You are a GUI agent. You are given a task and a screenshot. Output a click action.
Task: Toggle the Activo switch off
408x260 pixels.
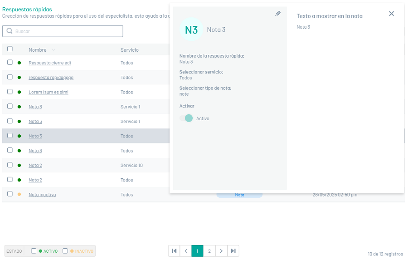pos(186,118)
